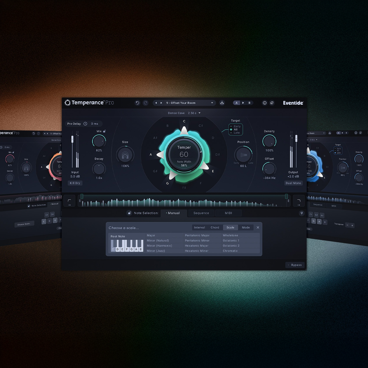Switch to the Sequence tab
Screen dimensions: 368x368
(201, 213)
